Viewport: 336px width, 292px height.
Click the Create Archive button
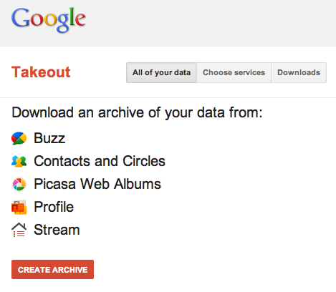coord(52,270)
